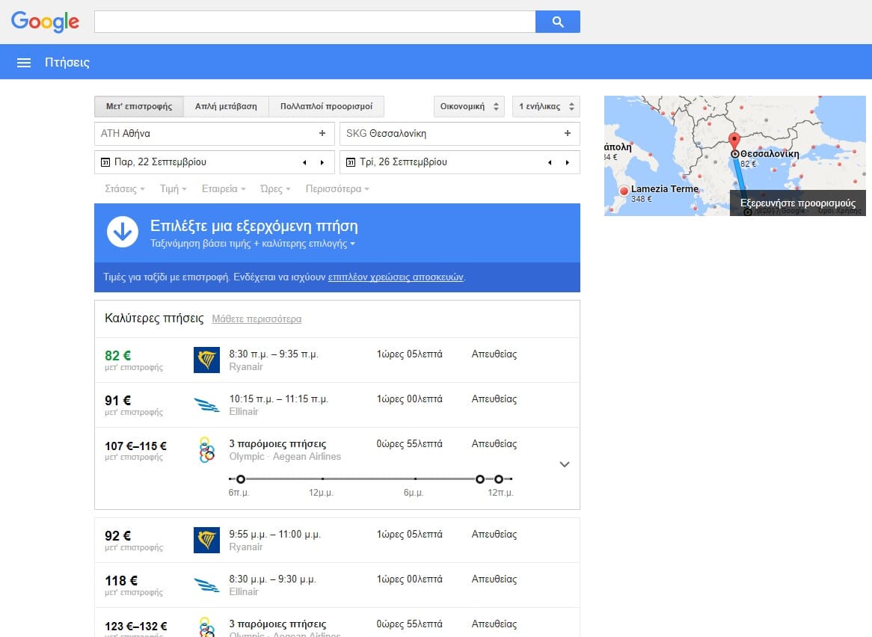Click the 91 € price
Viewport: 872px width, 637px height.
pos(118,400)
